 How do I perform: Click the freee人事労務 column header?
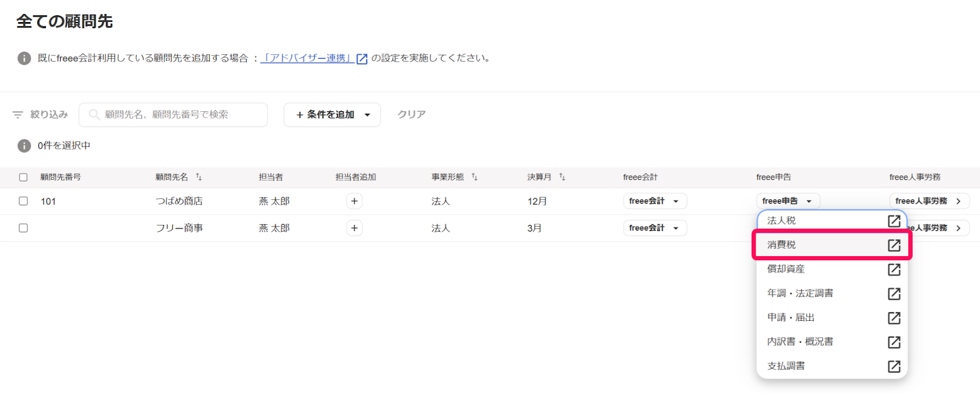click(915, 177)
